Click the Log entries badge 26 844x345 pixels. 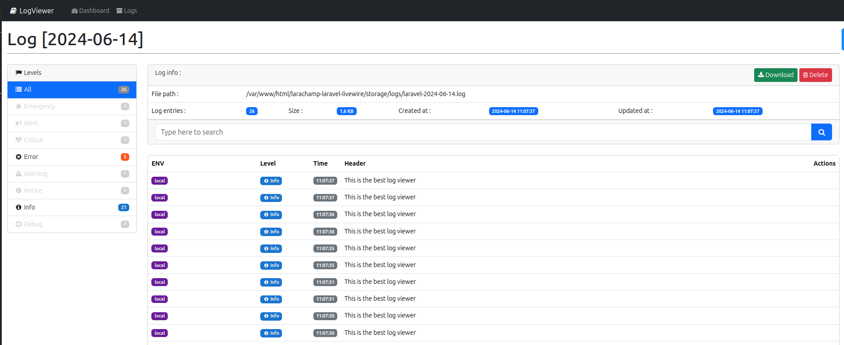(252, 111)
